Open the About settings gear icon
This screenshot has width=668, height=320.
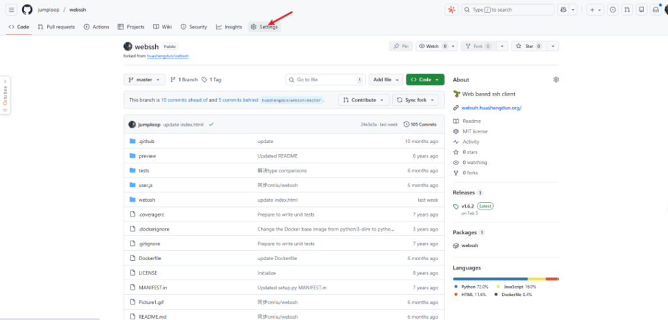coord(556,79)
